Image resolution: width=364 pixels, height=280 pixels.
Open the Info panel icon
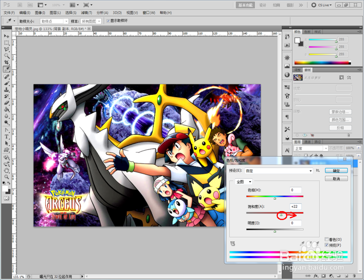[x=287, y=75]
